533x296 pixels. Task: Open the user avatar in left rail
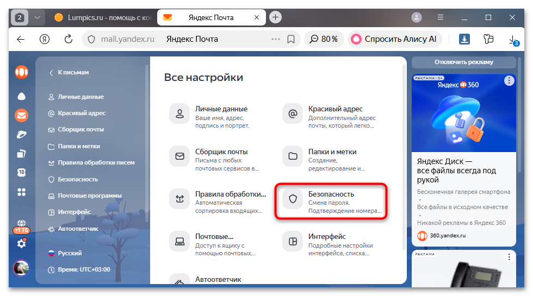pyautogui.click(x=21, y=268)
